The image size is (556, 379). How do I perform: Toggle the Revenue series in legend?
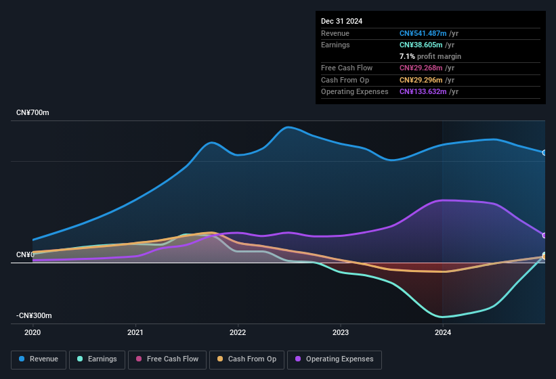[x=39, y=359]
